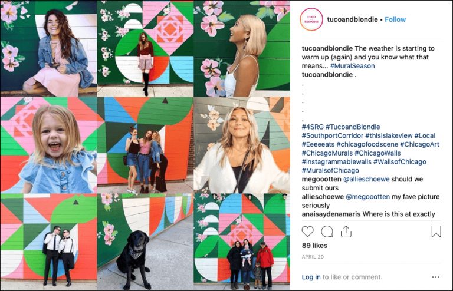View the 89 likes list
Screen dimensions: 453x291
click(x=314, y=246)
